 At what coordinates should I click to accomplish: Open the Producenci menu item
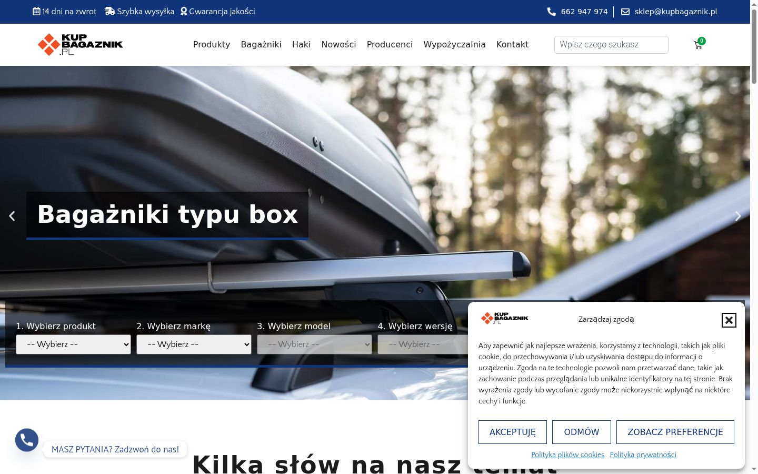pyautogui.click(x=390, y=45)
